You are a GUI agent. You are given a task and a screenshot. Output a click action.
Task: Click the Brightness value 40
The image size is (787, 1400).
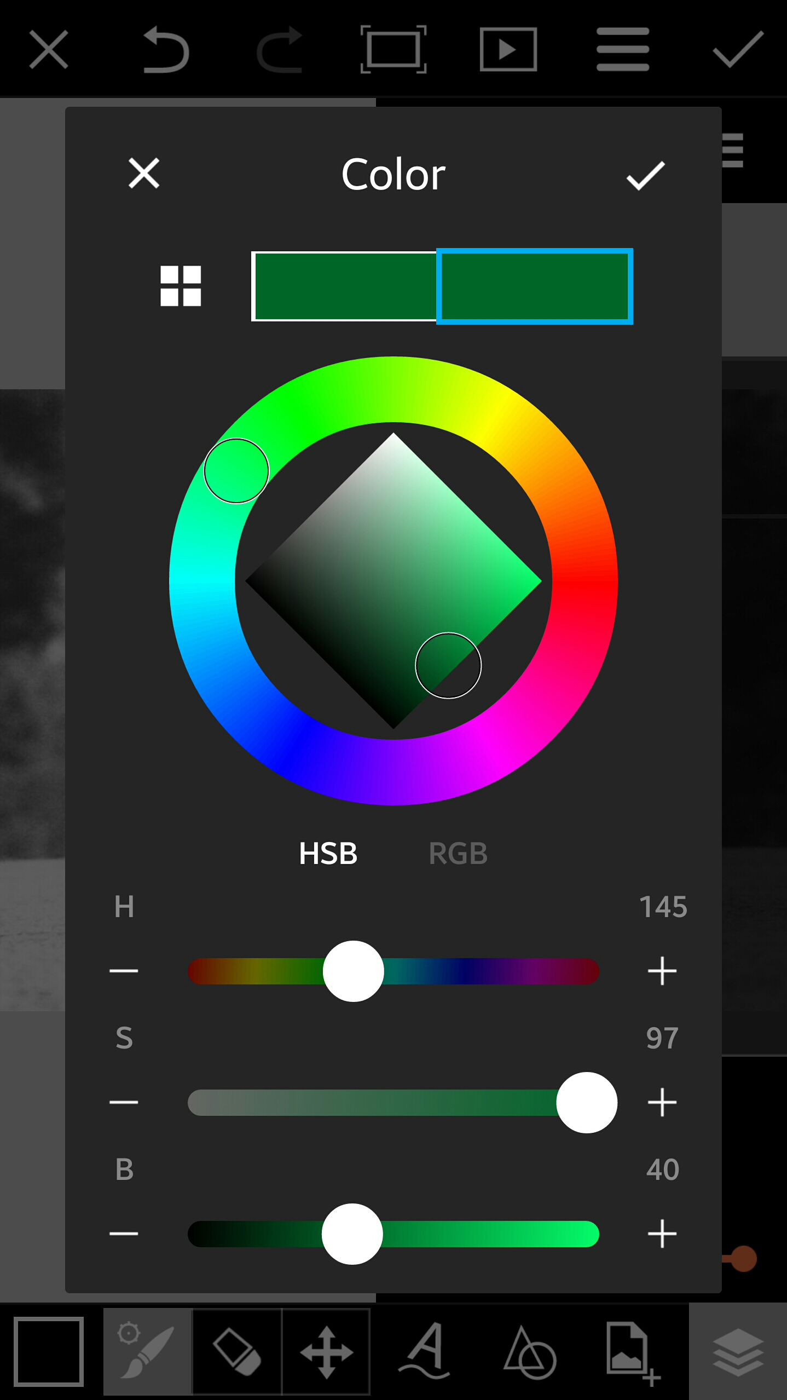[663, 1169]
